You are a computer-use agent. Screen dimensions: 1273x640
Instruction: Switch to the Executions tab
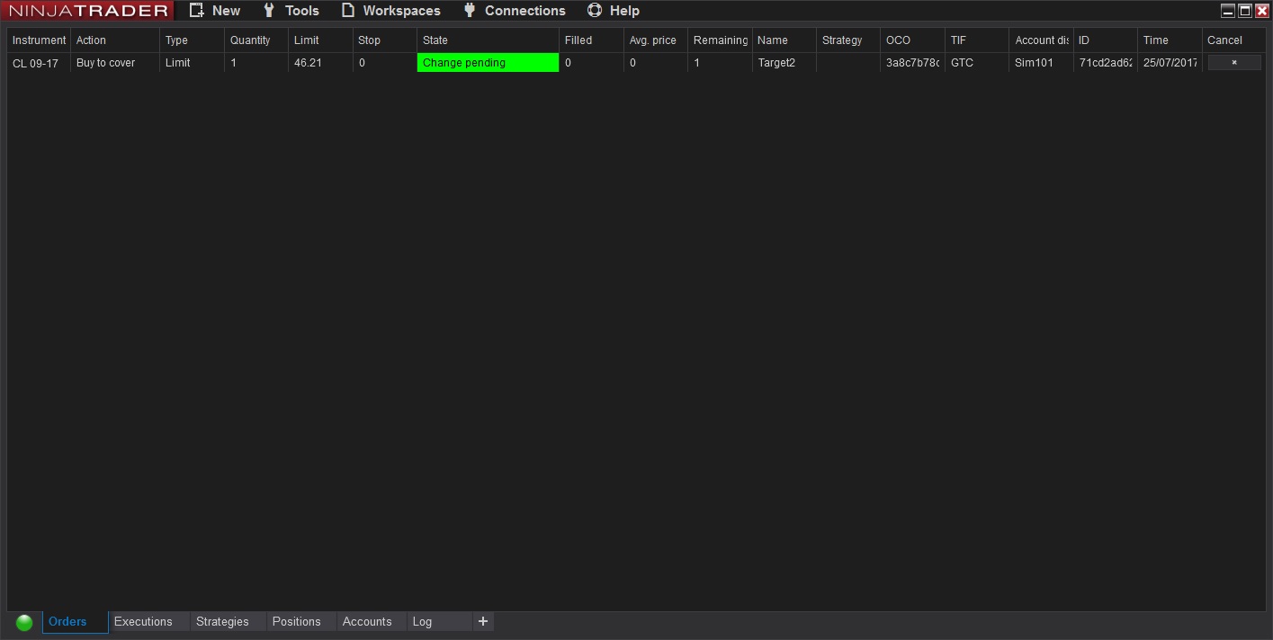coord(149,622)
